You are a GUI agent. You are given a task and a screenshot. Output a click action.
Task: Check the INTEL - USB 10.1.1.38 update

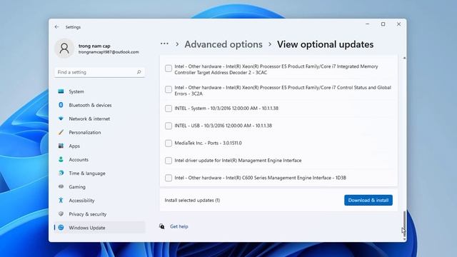pyautogui.click(x=169, y=126)
